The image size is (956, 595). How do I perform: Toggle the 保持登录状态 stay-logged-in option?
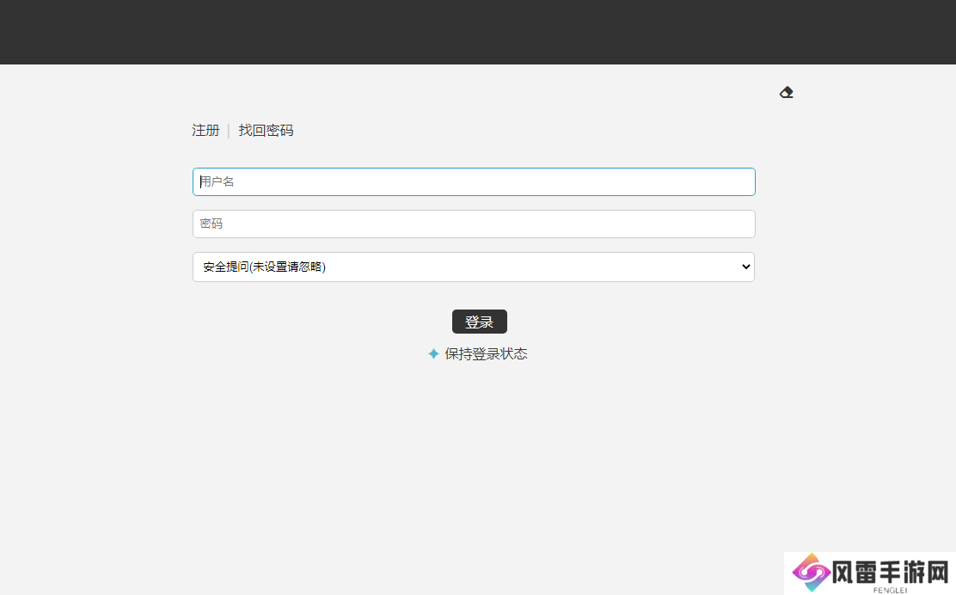[x=486, y=354]
